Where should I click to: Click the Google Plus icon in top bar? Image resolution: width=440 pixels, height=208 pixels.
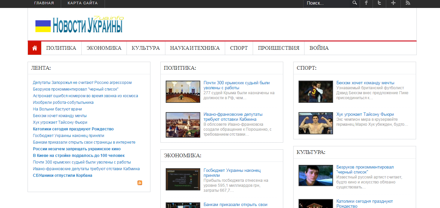coord(393,3)
